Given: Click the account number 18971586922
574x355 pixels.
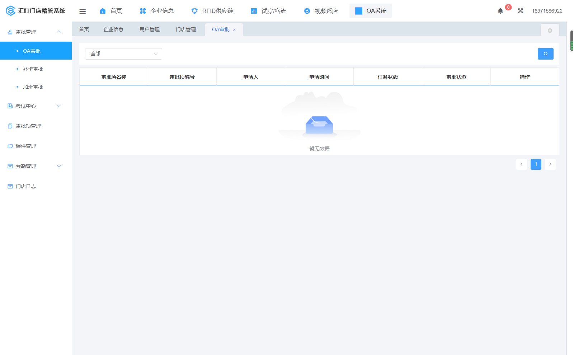Looking at the screenshot, I should pos(547,11).
